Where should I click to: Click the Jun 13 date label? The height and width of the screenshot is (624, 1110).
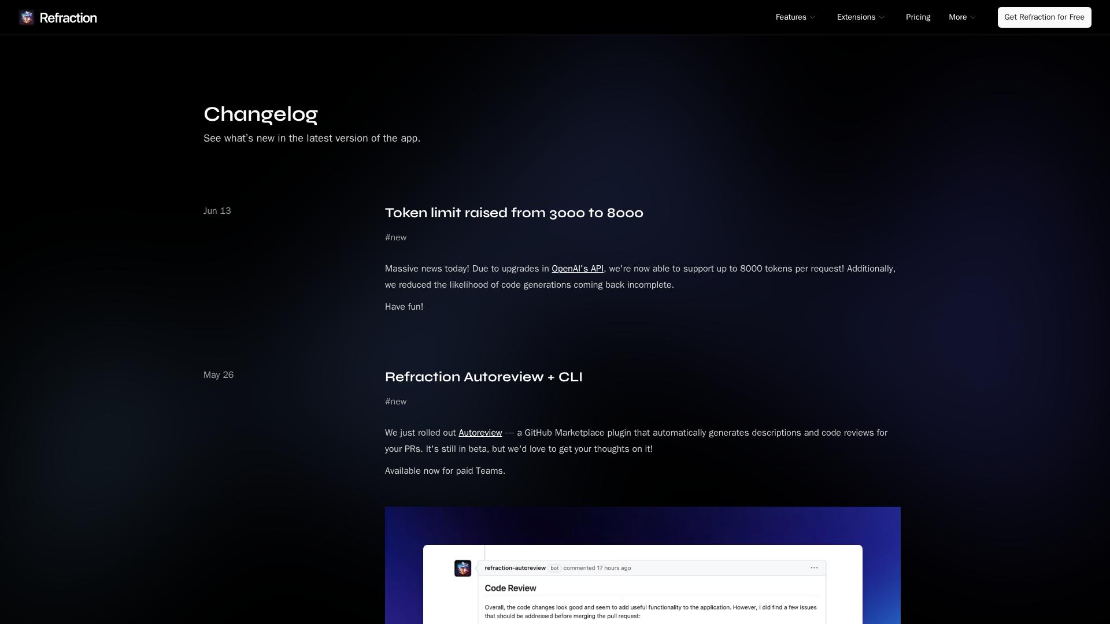pyautogui.click(x=217, y=211)
